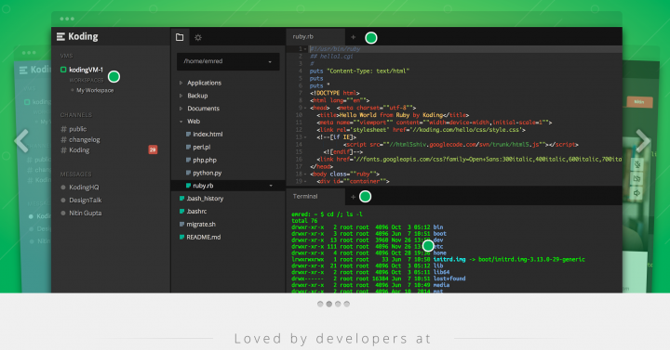This screenshot has width=670, height=350.
Task: Open .bashrc file
Action: tap(196, 211)
